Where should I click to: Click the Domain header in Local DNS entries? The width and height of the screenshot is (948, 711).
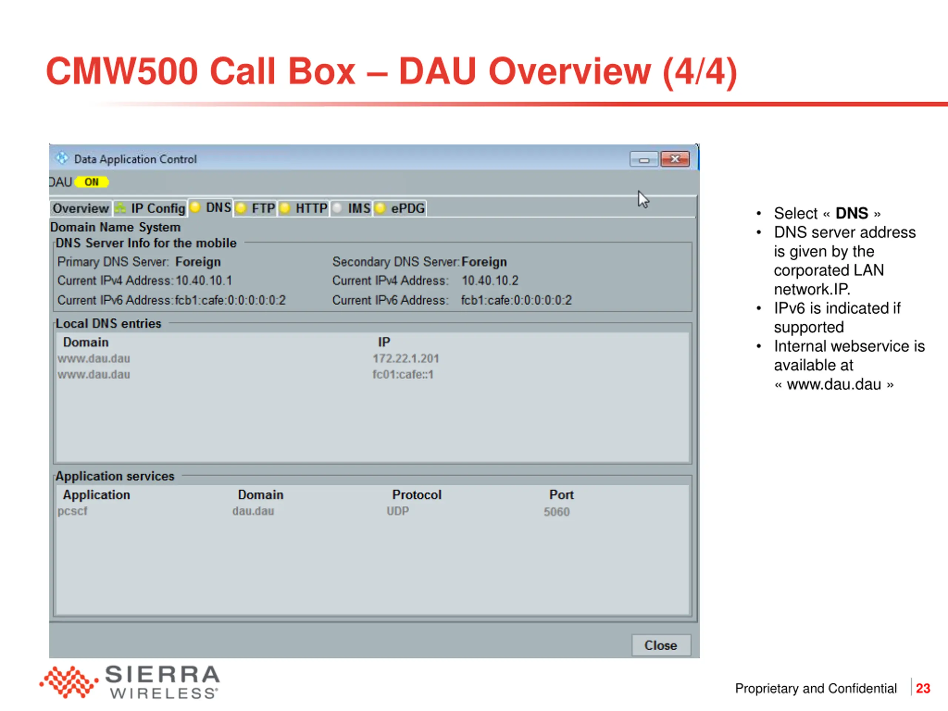(x=86, y=342)
